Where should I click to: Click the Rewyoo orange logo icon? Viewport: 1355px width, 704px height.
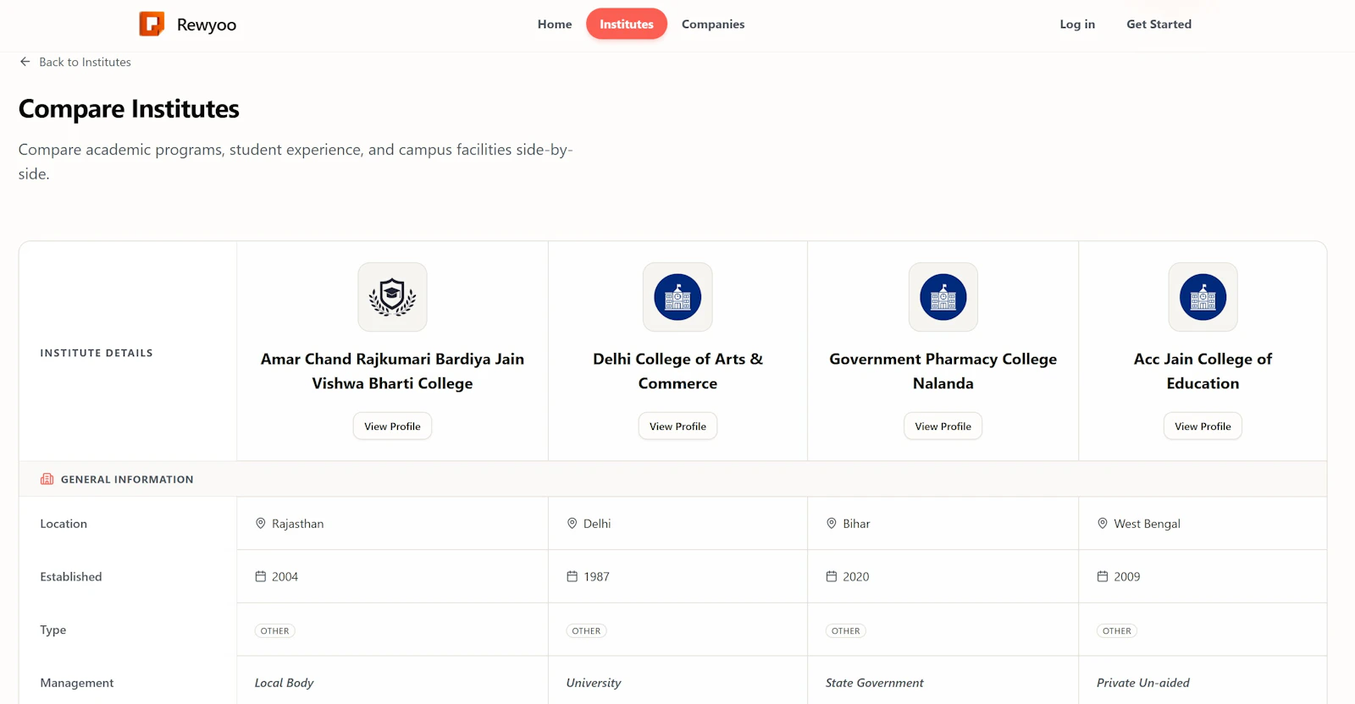[152, 24]
